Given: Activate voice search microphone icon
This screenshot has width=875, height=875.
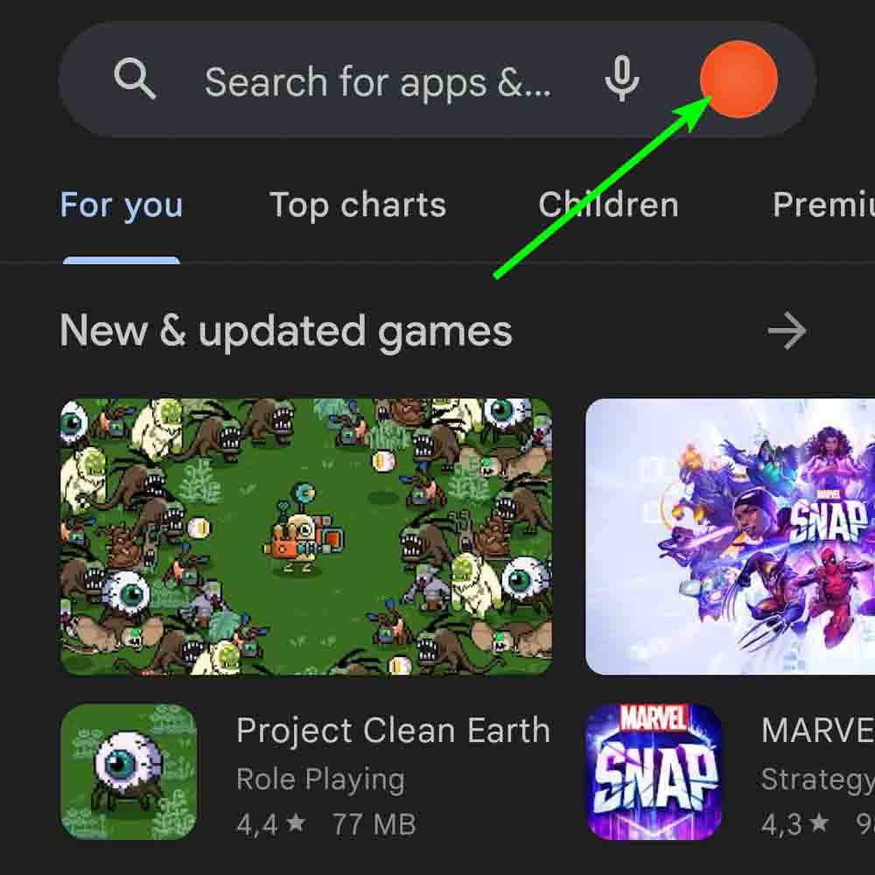Looking at the screenshot, I should [x=621, y=79].
